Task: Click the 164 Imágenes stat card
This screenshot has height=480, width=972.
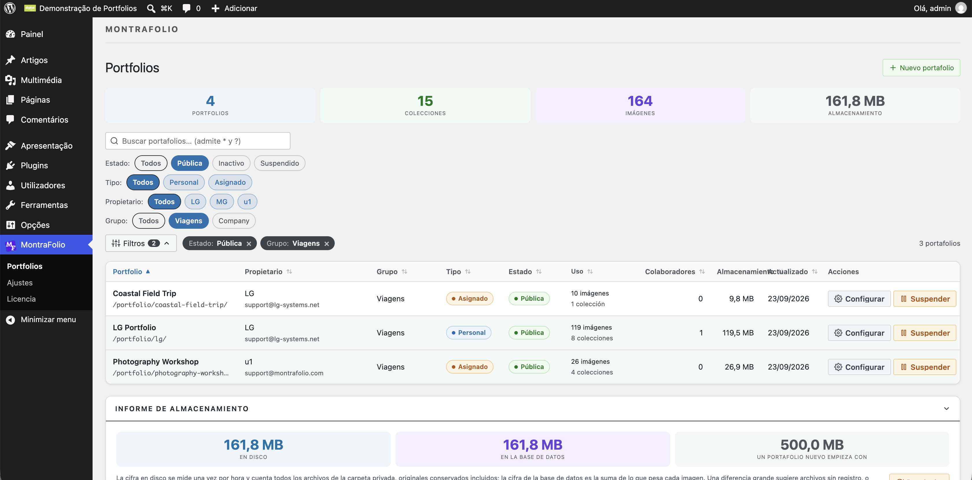Action: click(640, 105)
